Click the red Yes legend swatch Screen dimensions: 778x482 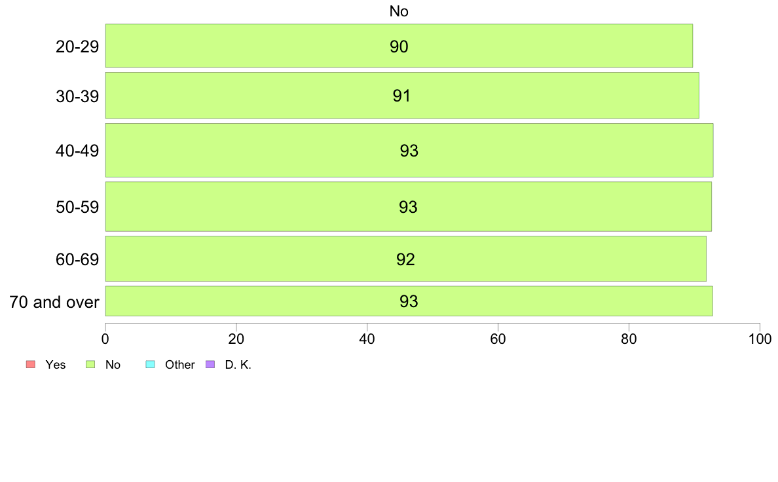click(31, 364)
